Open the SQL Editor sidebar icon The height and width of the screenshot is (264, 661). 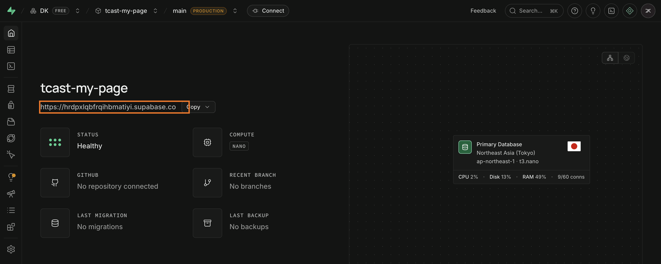tap(11, 66)
